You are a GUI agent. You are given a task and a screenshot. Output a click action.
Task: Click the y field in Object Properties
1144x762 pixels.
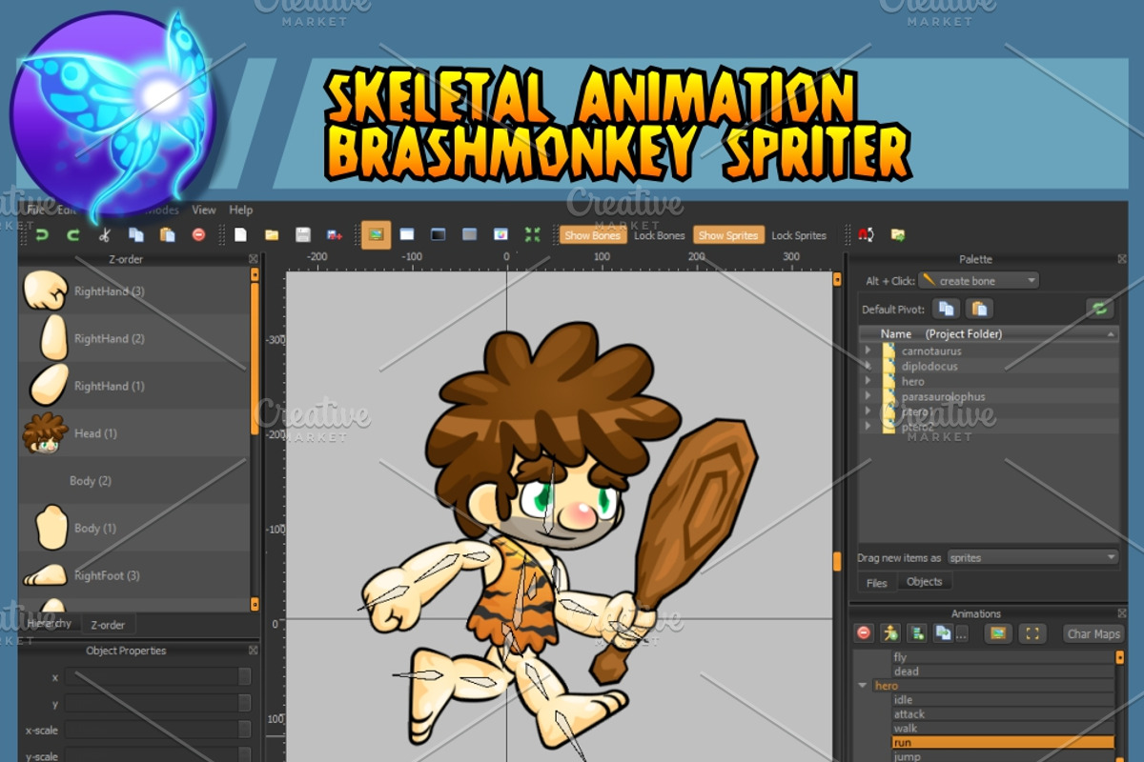click(x=157, y=703)
